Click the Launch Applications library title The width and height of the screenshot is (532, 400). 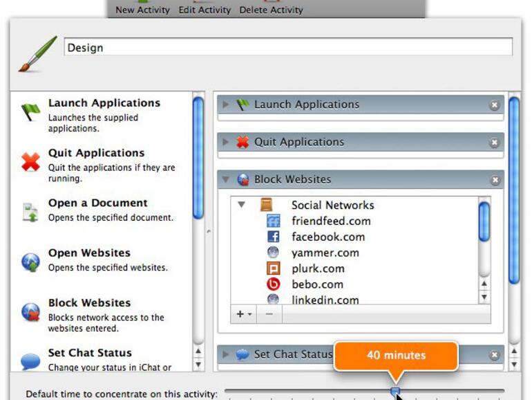point(104,102)
